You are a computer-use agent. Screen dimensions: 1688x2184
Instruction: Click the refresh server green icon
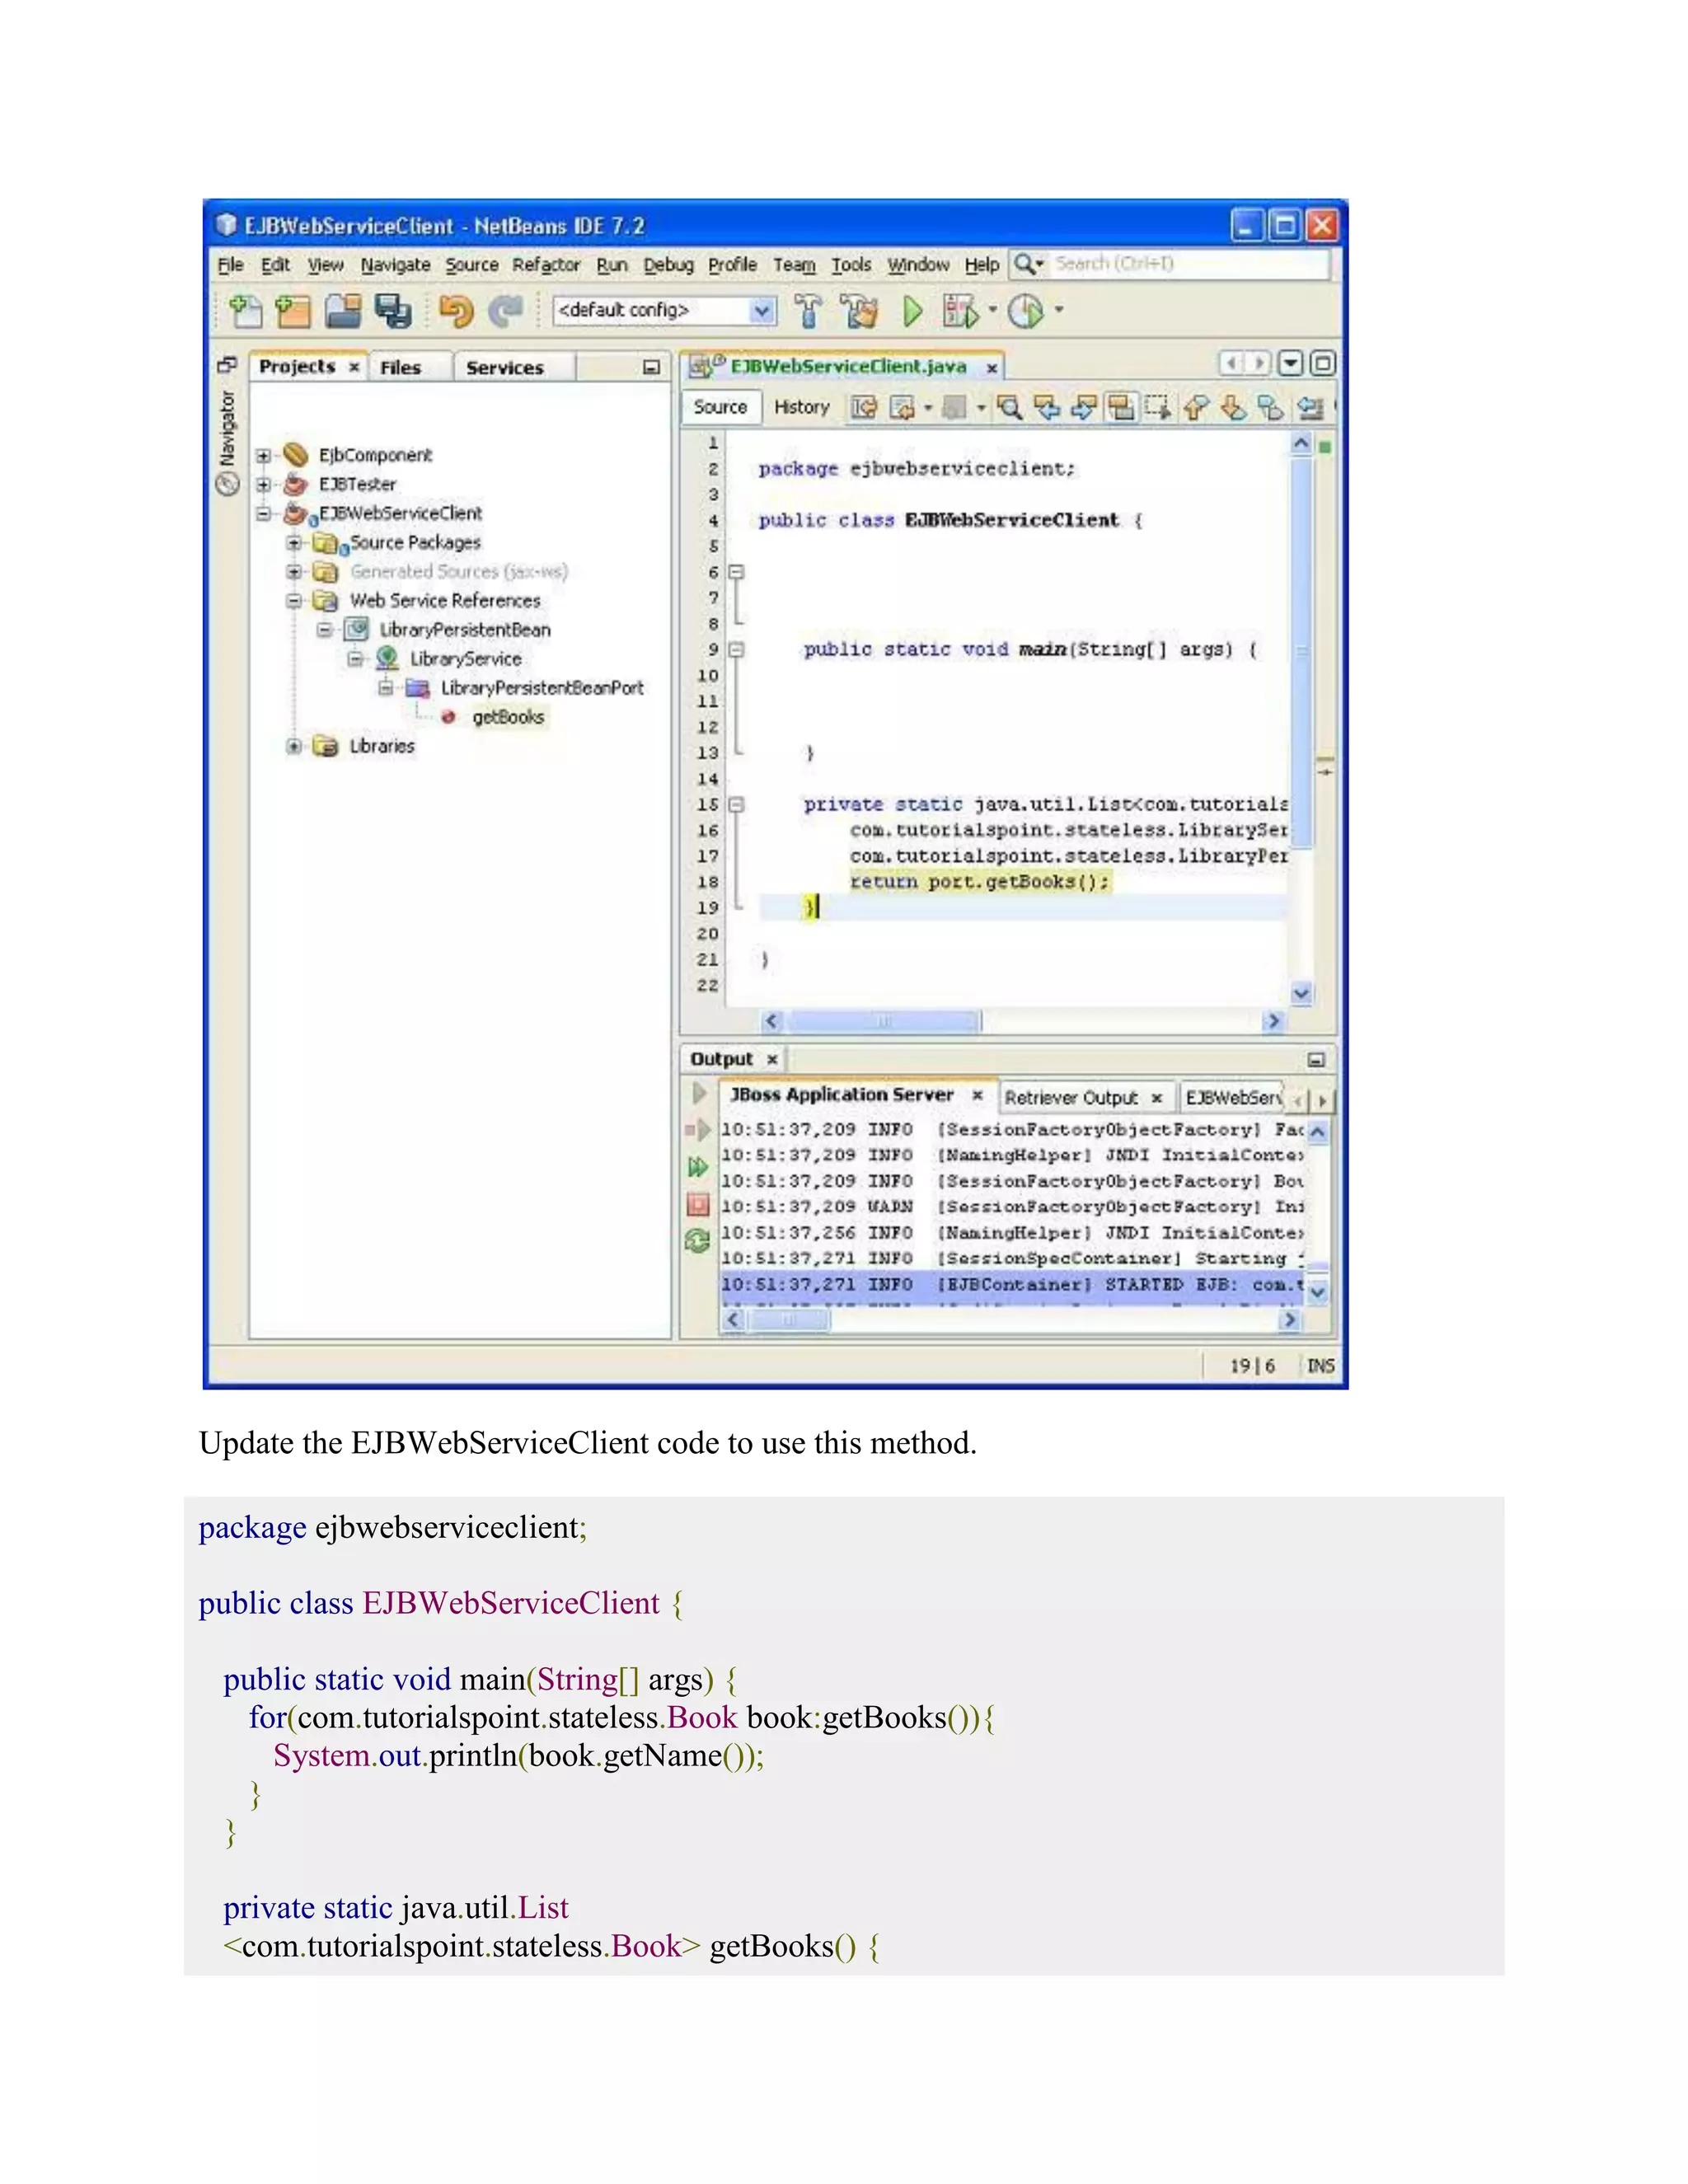click(x=697, y=1241)
